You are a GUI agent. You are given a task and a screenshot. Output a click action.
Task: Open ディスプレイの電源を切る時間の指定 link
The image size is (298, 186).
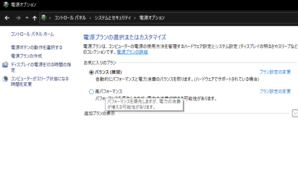pyautogui.click(x=41, y=67)
